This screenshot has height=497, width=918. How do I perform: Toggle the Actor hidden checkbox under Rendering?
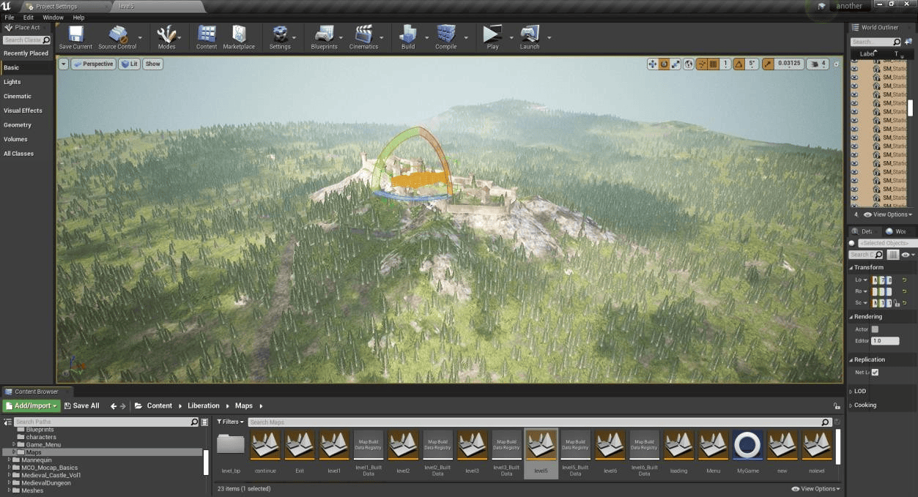pos(875,329)
